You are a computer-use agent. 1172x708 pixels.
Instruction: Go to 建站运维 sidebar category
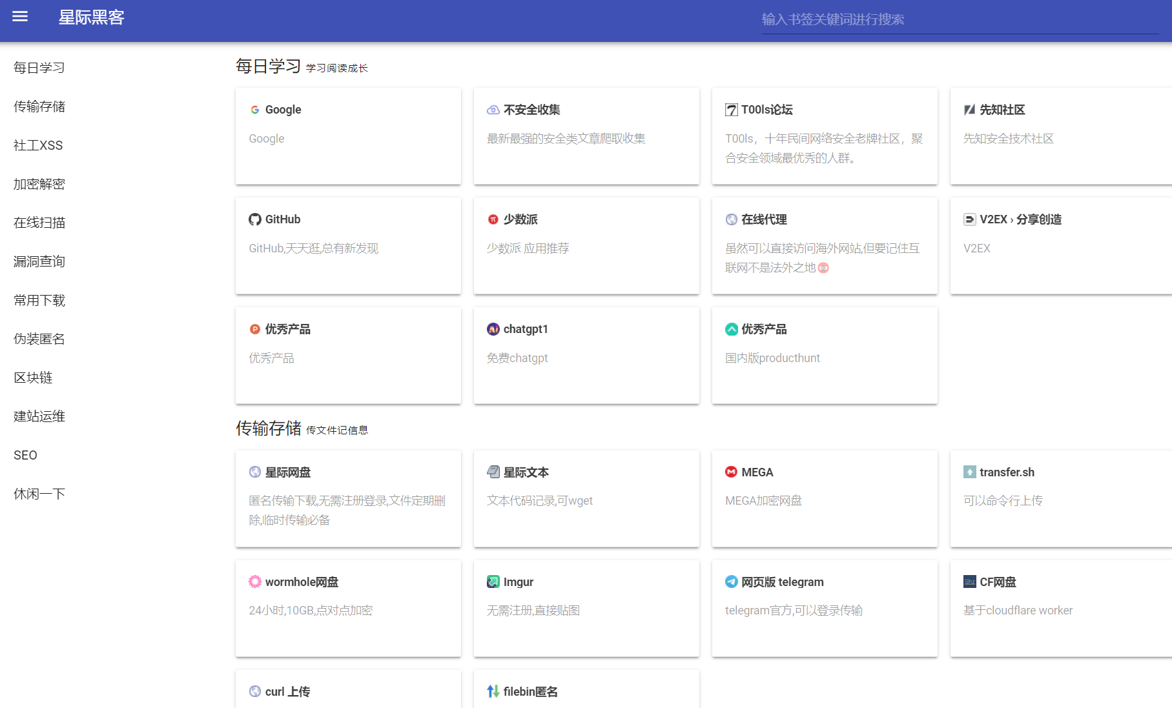(x=39, y=416)
